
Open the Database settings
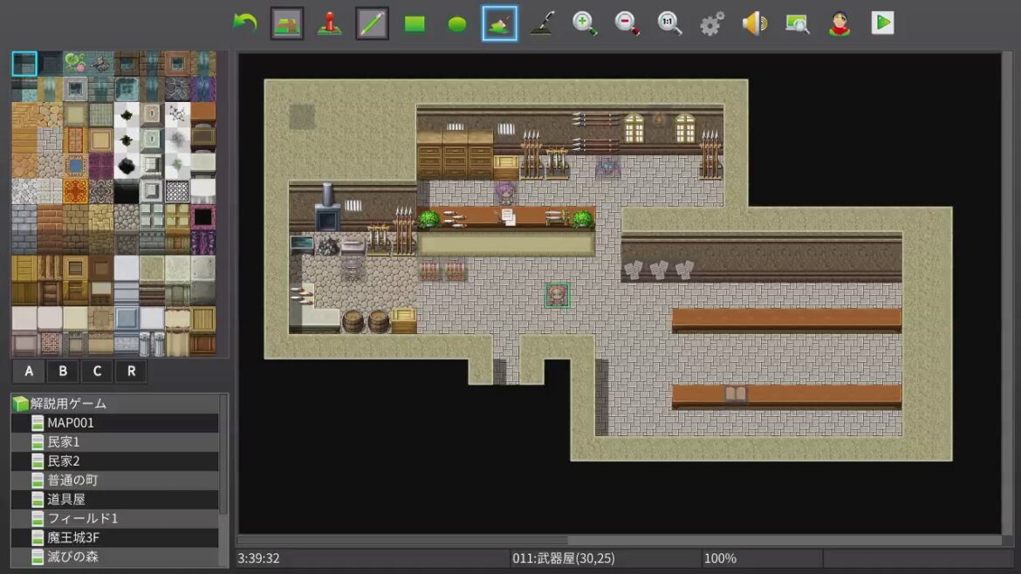pyautogui.click(x=711, y=24)
